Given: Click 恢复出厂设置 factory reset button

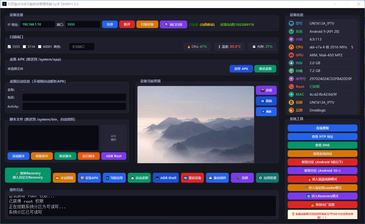Looking at the screenshot, I should (323, 205).
